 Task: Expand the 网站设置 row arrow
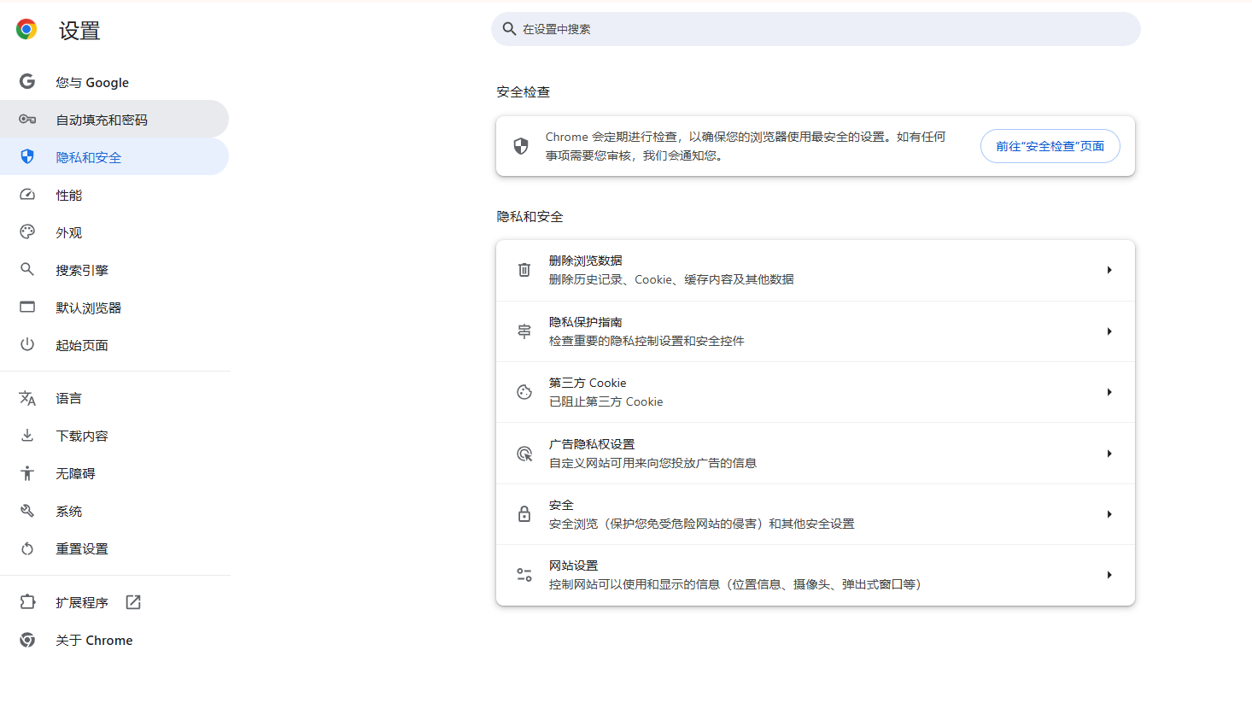(1109, 575)
